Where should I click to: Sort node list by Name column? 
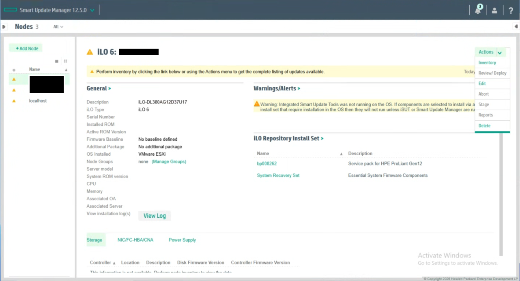[34, 69]
